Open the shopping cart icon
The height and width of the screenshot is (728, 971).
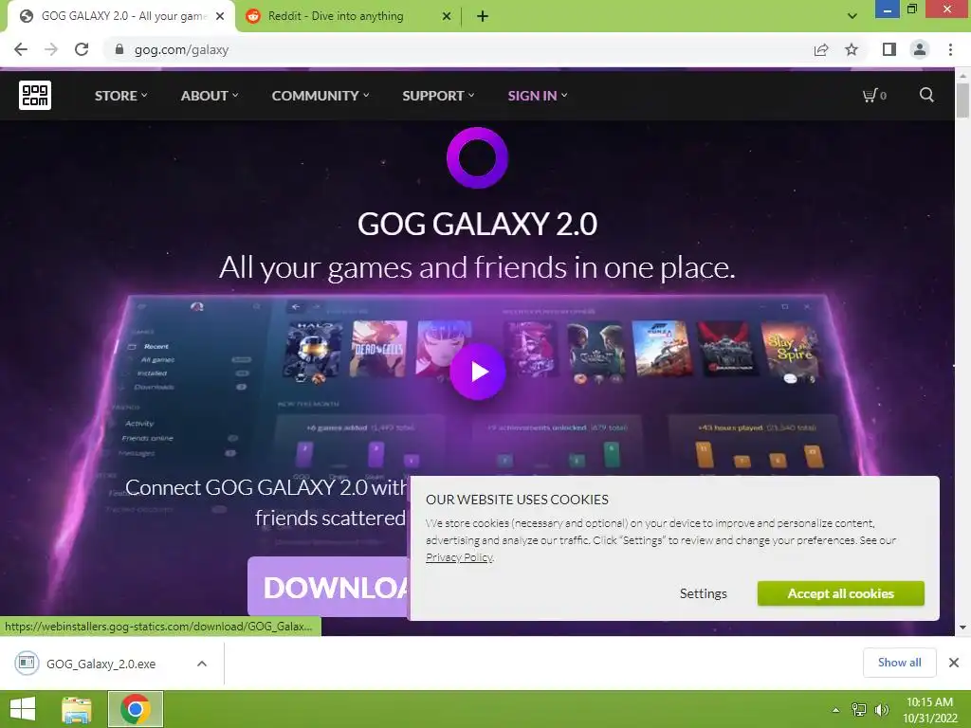tap(873, 96)
